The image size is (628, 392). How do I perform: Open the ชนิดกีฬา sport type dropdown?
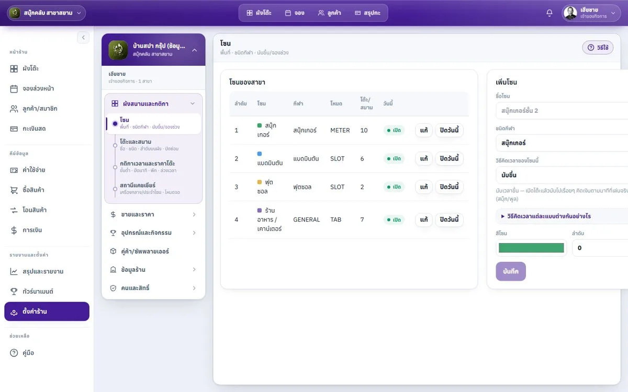[562, 143]
